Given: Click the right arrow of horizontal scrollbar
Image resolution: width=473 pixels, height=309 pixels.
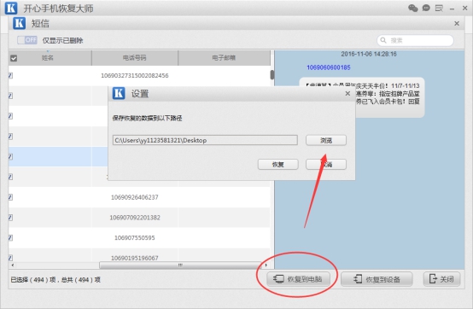Looking at the screenshot, I should tap(266, 265).
